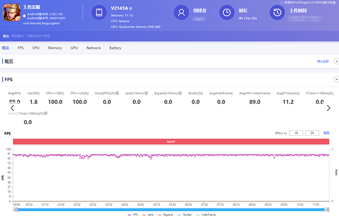Open the help icon next to Drop(FPS)
Screen dimensions: 339x217
tap(117, 93)
